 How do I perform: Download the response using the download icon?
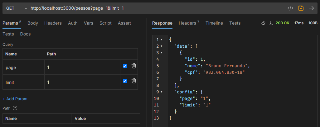point(270,23)
